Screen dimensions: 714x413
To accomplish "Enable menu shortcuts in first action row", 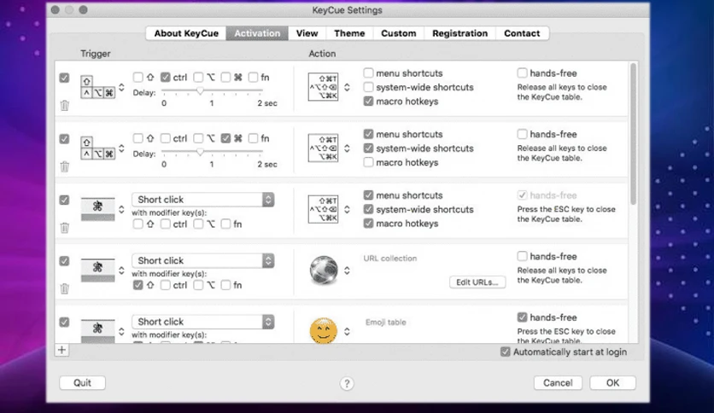I will 368,73.
